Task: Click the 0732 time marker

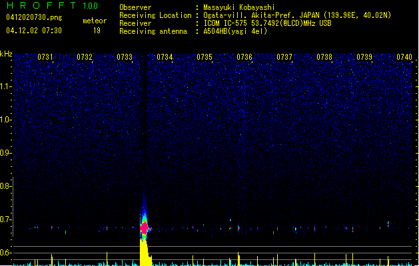Action: click(x=85, y=57)
